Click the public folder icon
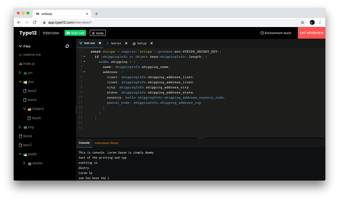Image resolution: width=339 pixels, height=200 pixels. (x=25, y=154)
